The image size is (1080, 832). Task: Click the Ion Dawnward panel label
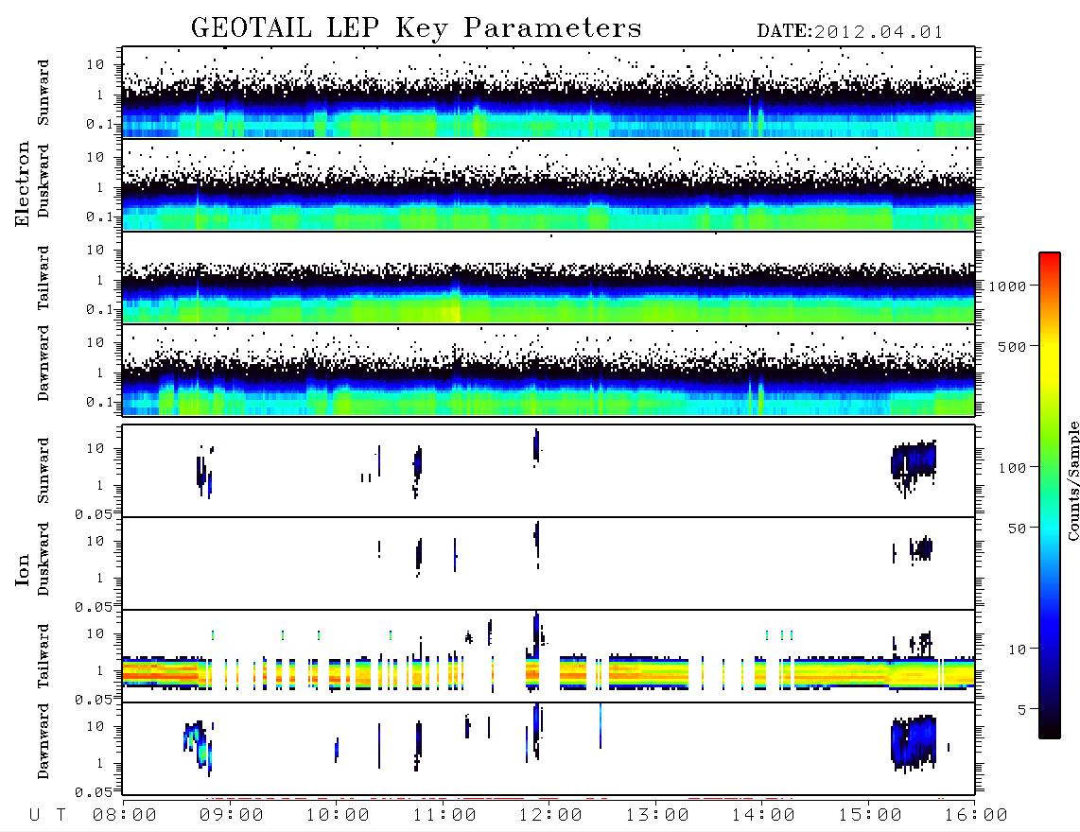click(44, 741)
